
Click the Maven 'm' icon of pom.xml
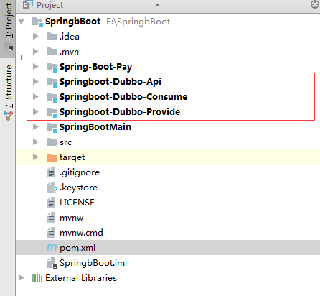[52, 248]
